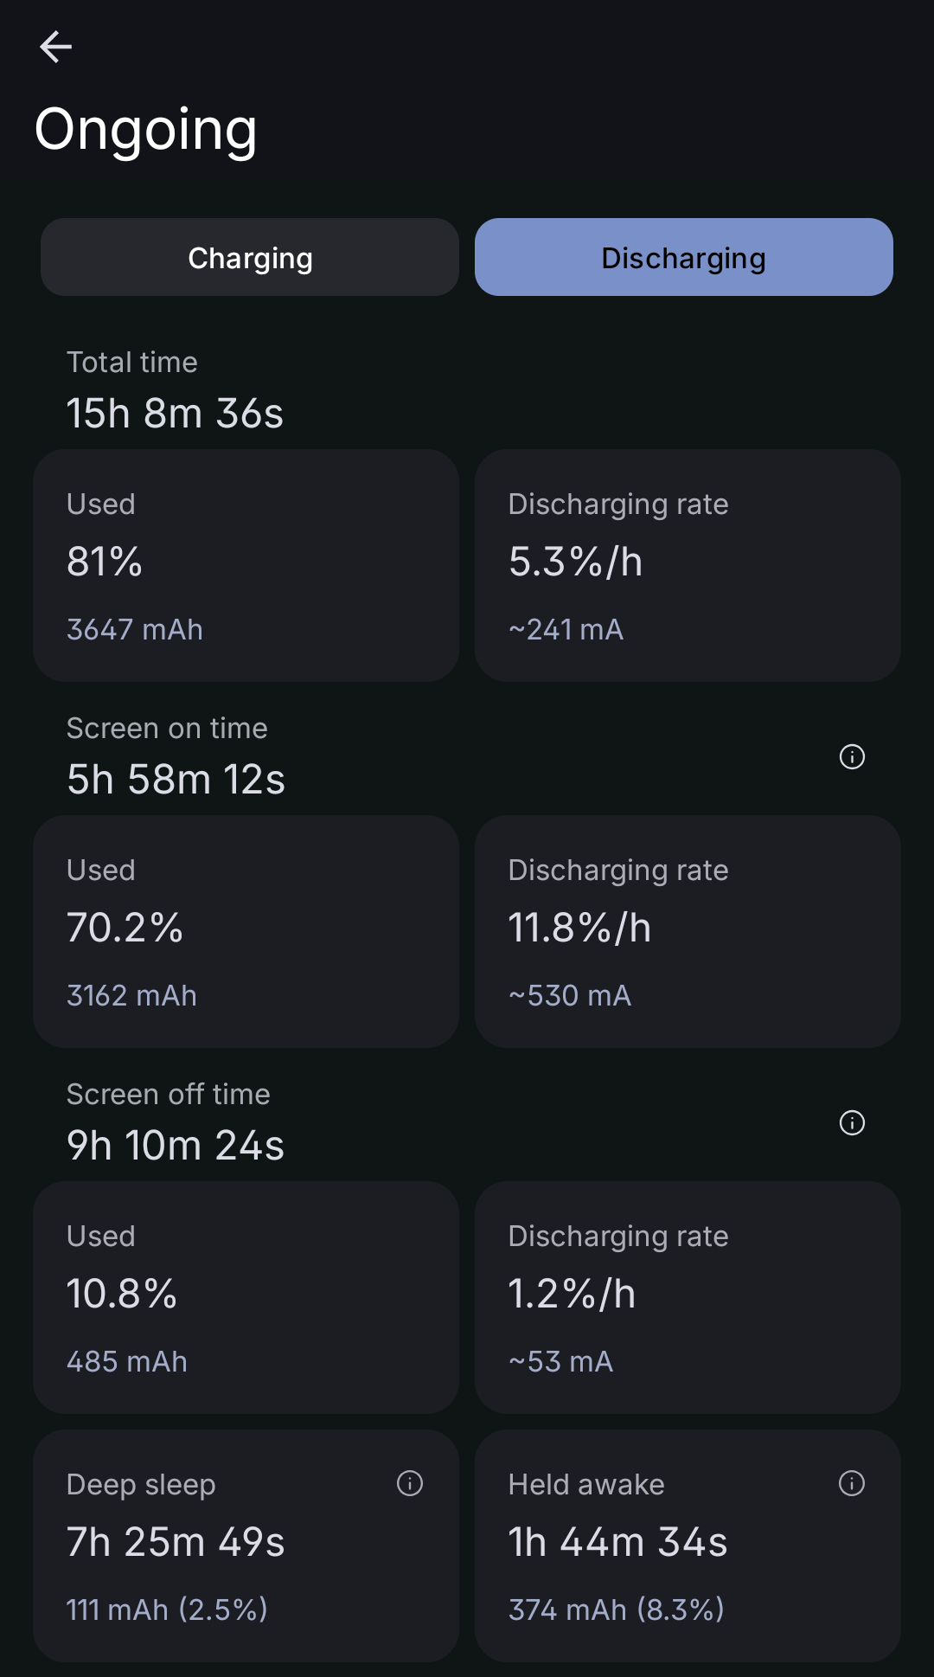Tap the back arrow icon
The height and width of the screenshot is (1677, 934).
pyautogui.click(x=56, y=47)
